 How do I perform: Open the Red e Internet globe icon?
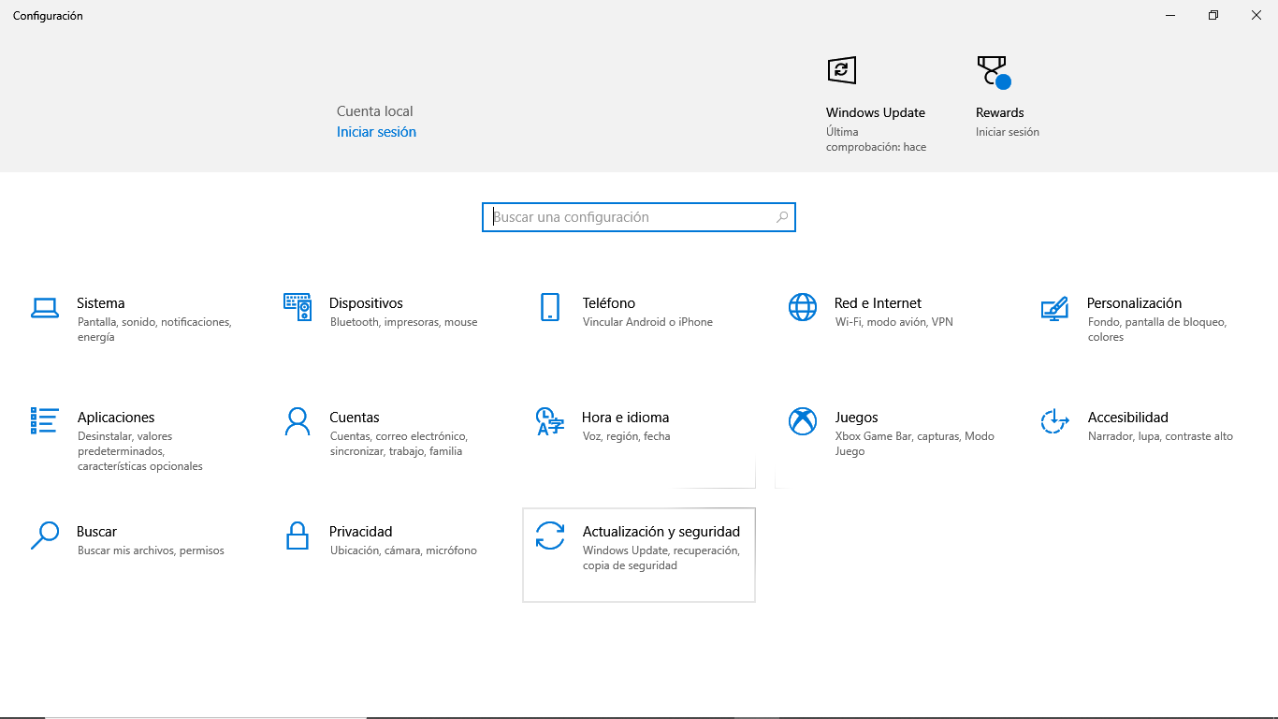click(803, 307)
